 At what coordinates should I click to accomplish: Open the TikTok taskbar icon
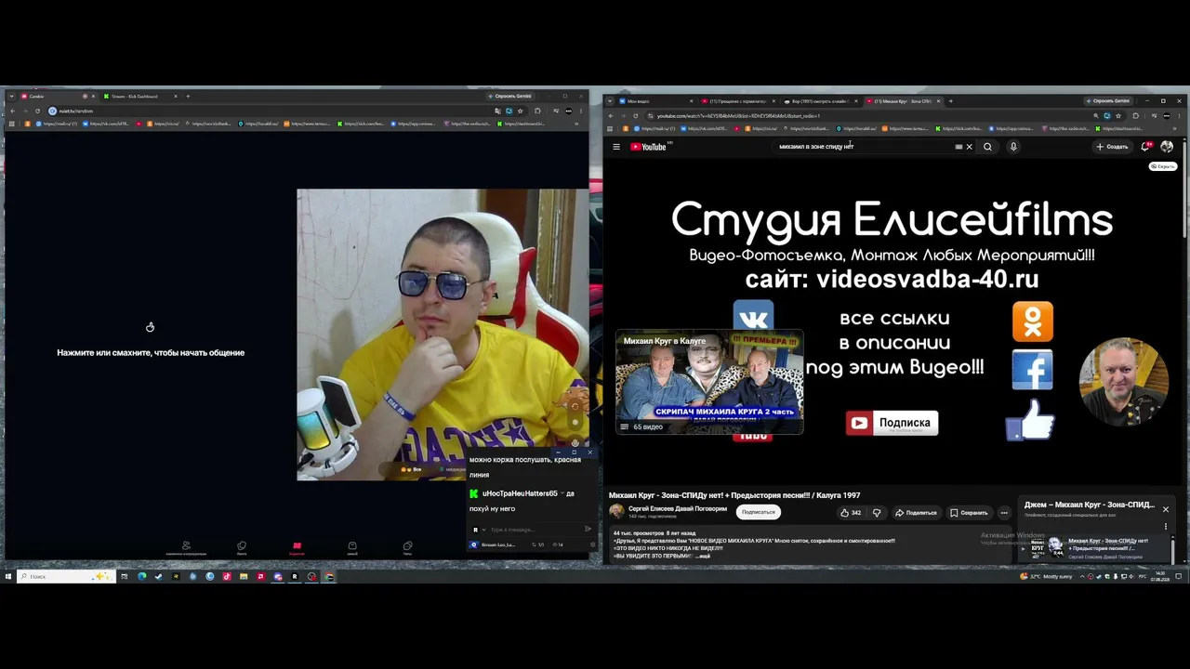coord(227,576)
